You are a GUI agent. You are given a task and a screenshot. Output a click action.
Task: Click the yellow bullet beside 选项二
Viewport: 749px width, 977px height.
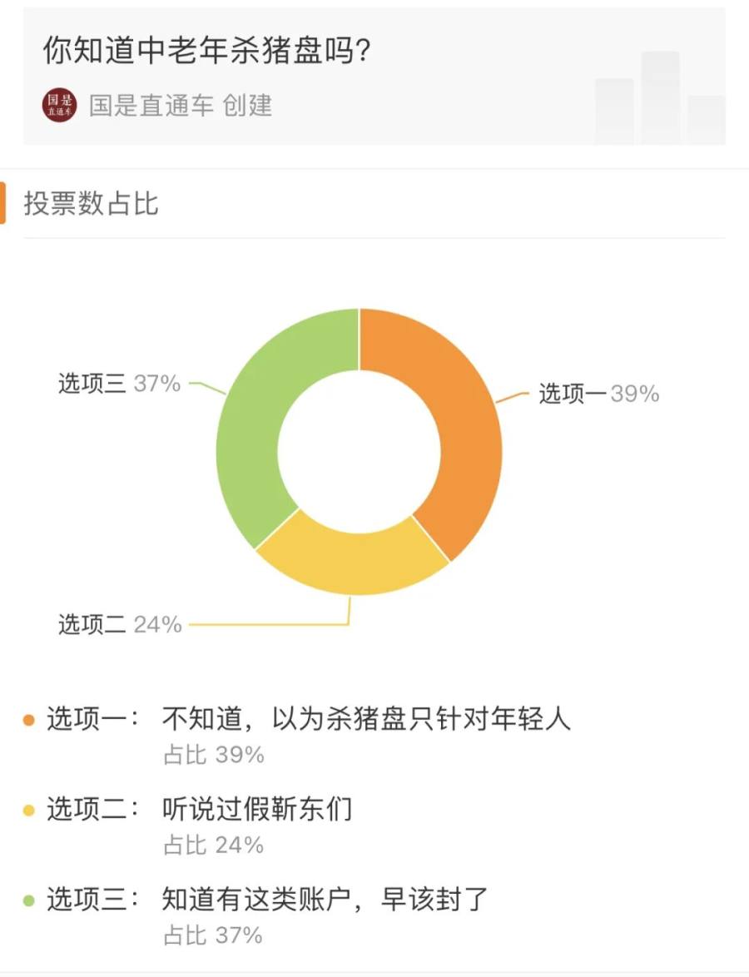29,810
